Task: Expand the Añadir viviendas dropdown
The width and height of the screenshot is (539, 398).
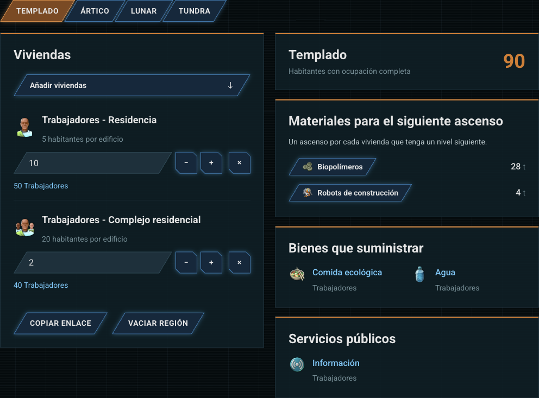Action: tap(132, 85)
